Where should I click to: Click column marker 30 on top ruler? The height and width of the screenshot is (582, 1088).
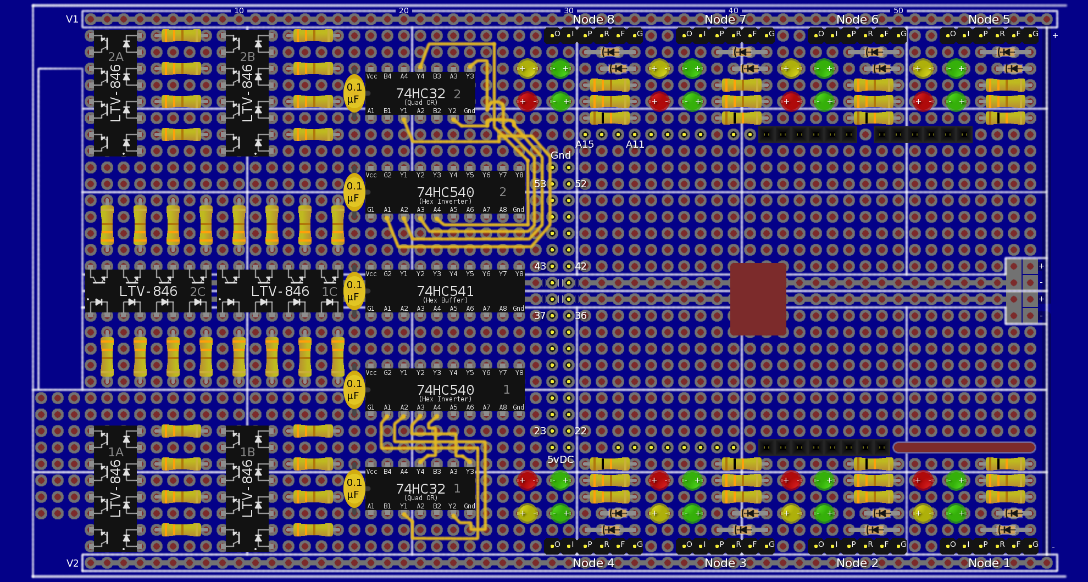[x=569, y=10]
